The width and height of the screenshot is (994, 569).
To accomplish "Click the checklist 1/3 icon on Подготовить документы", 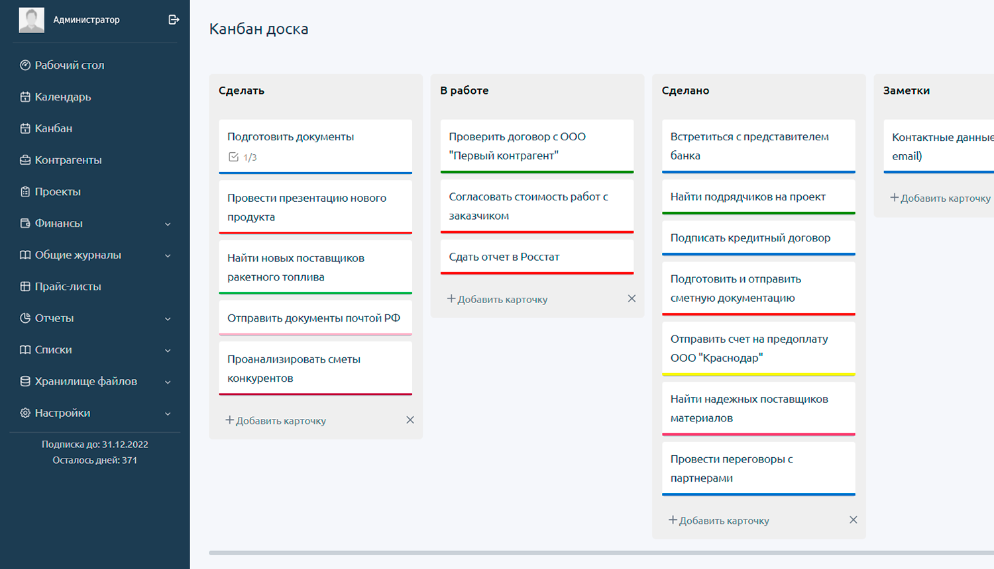I will (x=233, y=157).
